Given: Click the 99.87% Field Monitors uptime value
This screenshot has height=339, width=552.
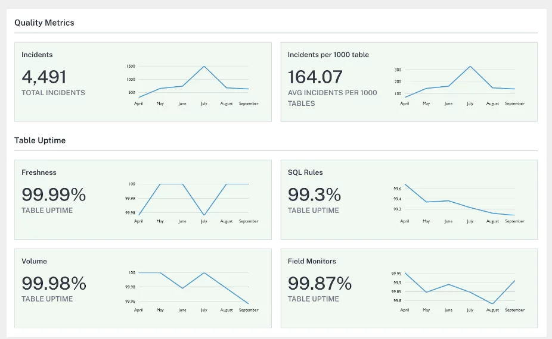Looking at the screenshot, I should pyautogui.click(x=320, y=283).
